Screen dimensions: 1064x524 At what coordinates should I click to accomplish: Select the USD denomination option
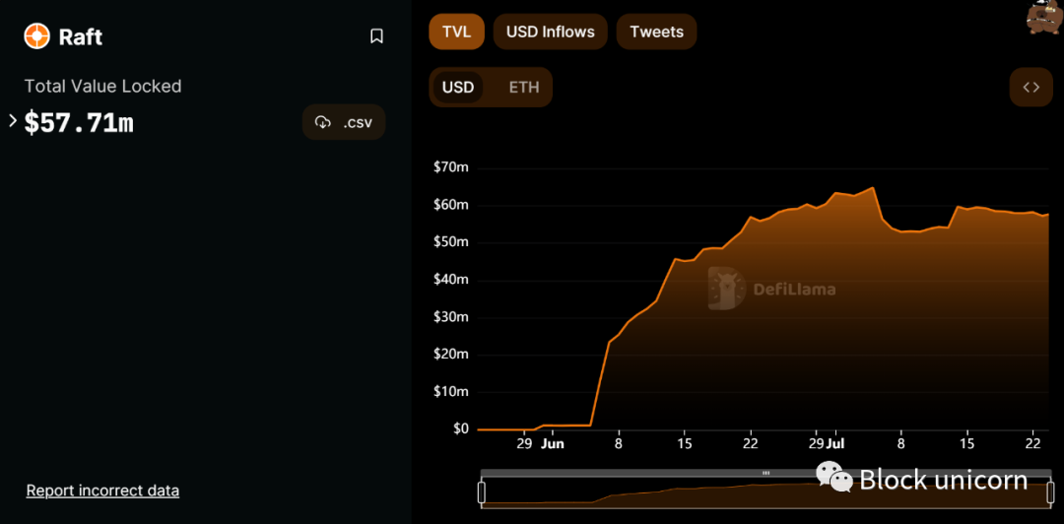point(458,87)
